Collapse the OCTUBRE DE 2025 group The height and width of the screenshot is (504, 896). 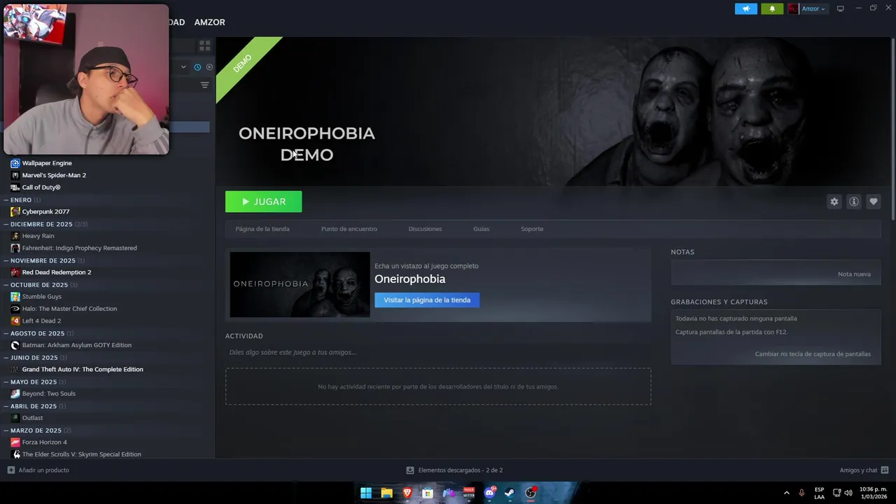point(6,285)
